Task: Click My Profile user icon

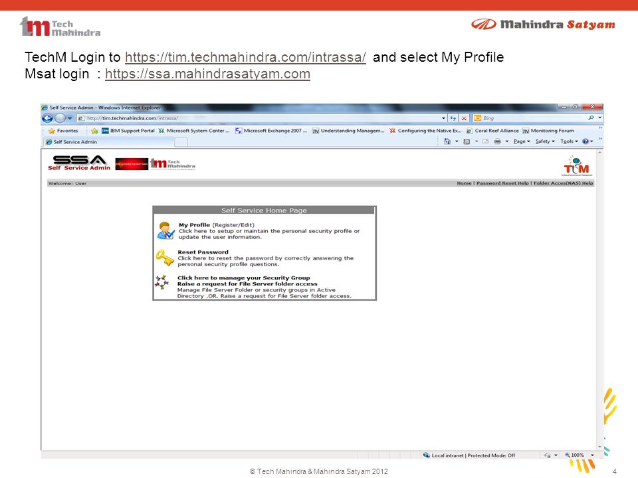Action: point(165,231)
